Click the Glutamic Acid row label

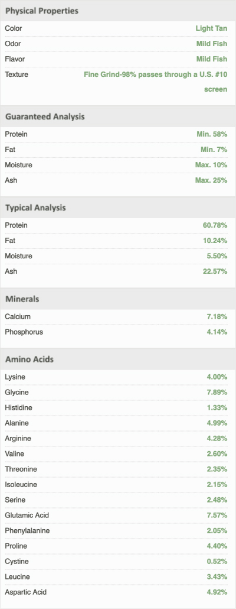27,516
